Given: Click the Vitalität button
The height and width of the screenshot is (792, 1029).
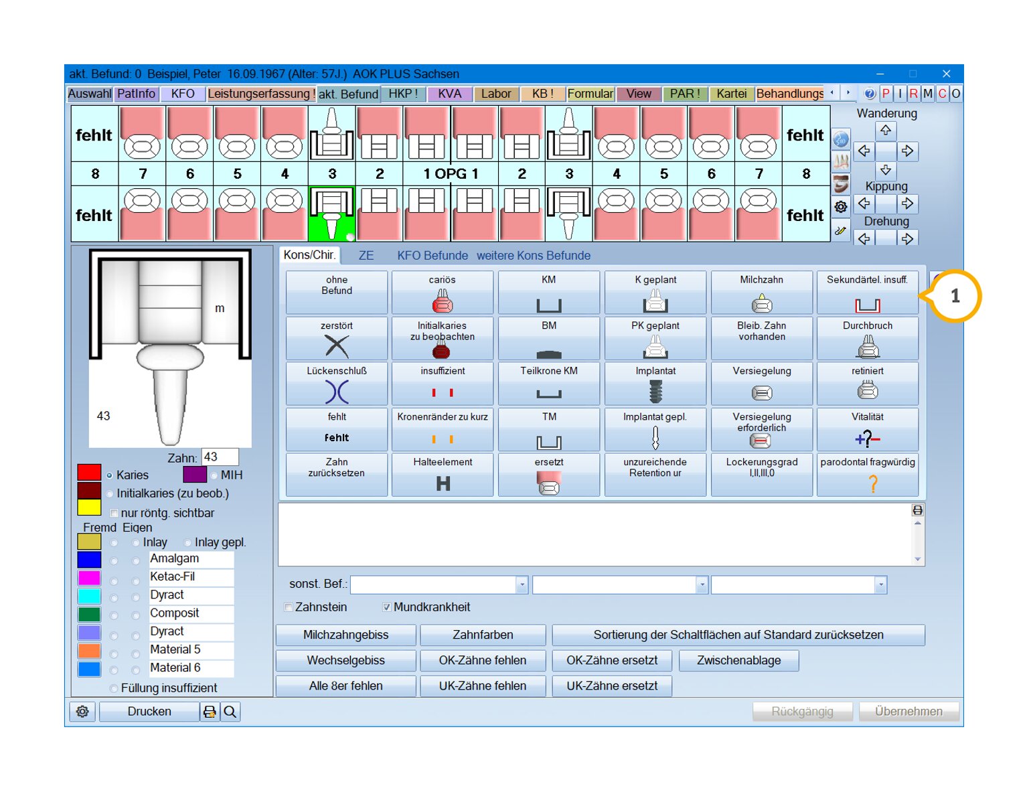Looking at the screenshot, I should tap(868, 429).
